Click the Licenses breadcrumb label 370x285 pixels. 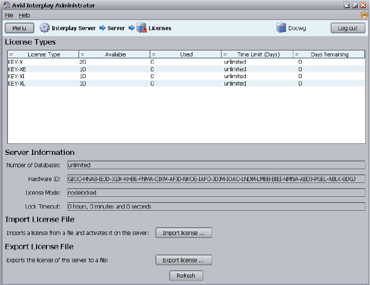tap(160, 28)
